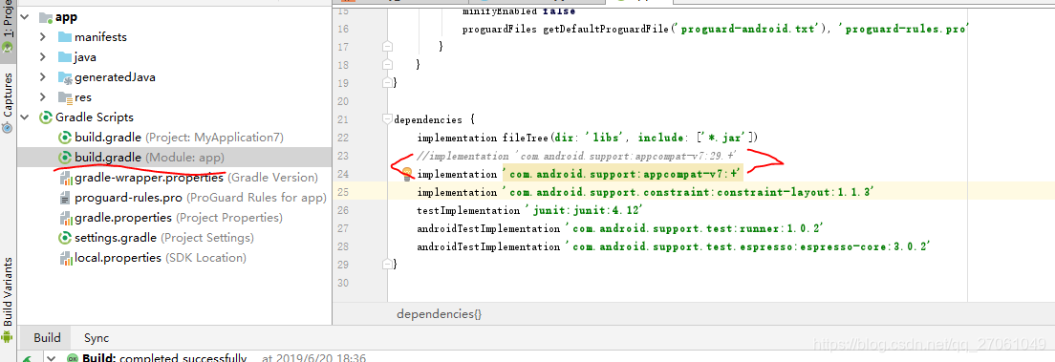
Task: Click fold end marker at line 29
Action: 387,265
